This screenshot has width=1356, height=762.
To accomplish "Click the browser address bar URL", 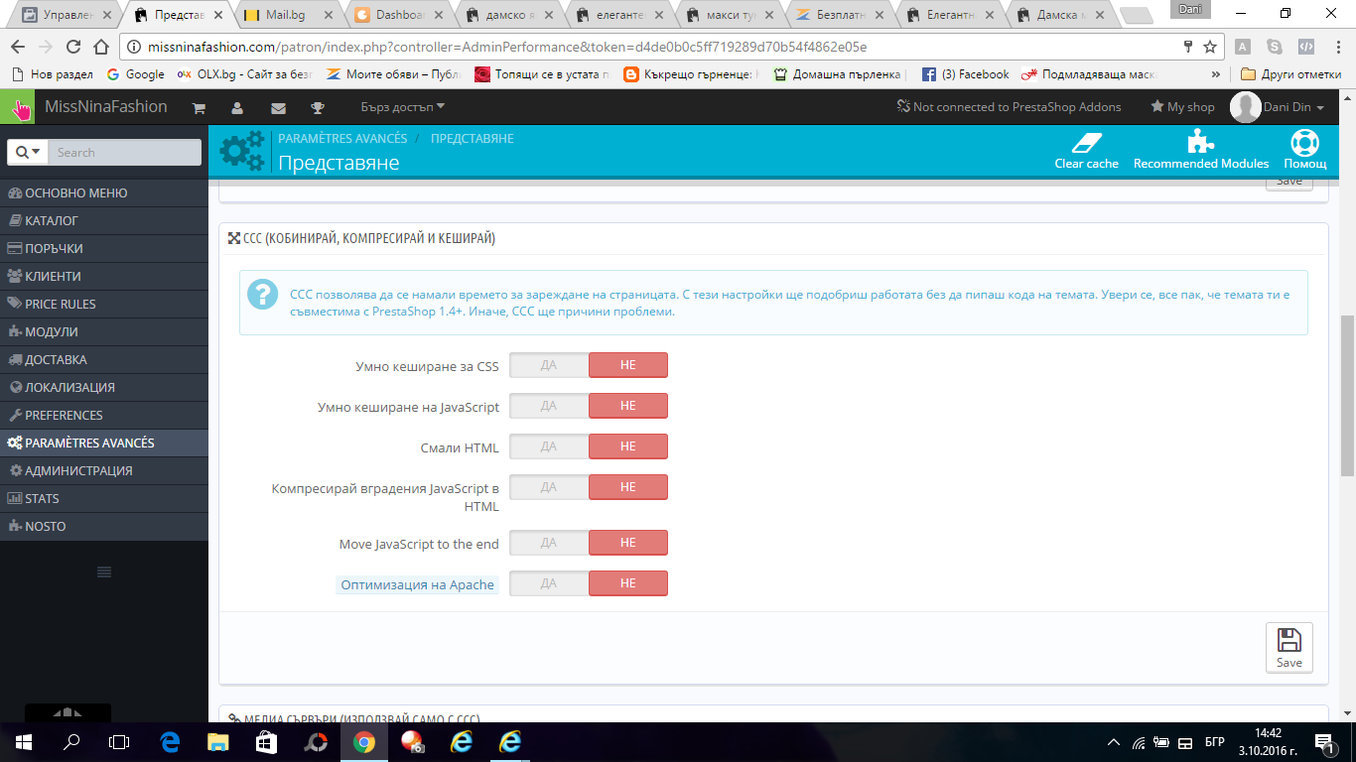I will [506, 47].
